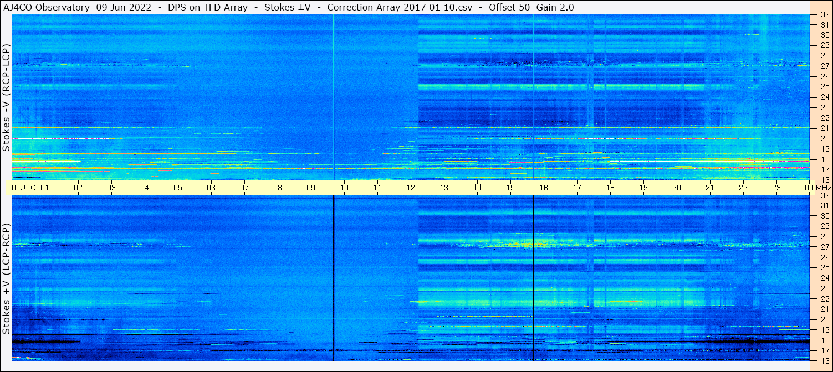Screen dimensions: 833x372
Task: Click hour 02 on the UTC time axis
Action: [x=78, y=188]
